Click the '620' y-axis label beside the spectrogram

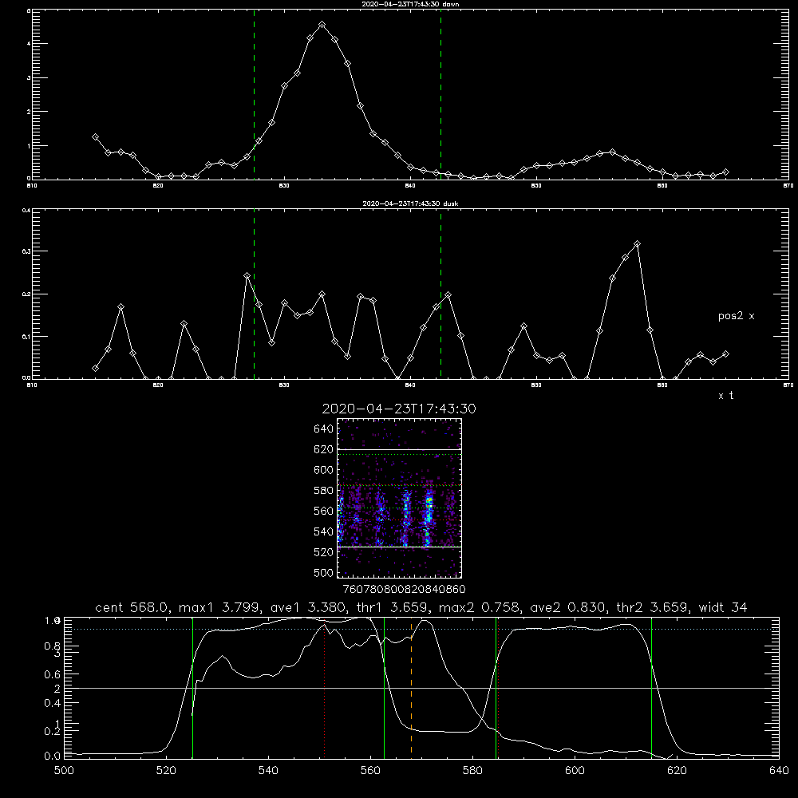[x=324, y=450]
